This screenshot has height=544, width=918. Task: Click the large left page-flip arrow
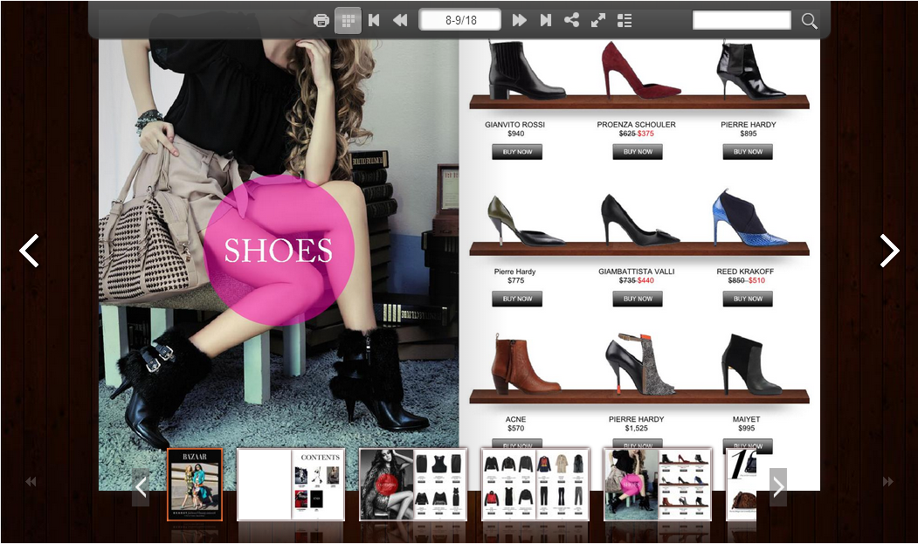click(x=29, y=251)
